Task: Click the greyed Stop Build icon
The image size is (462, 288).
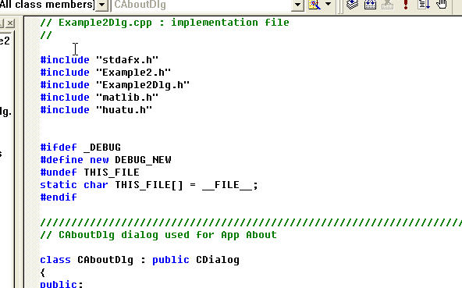Action: 388,5
